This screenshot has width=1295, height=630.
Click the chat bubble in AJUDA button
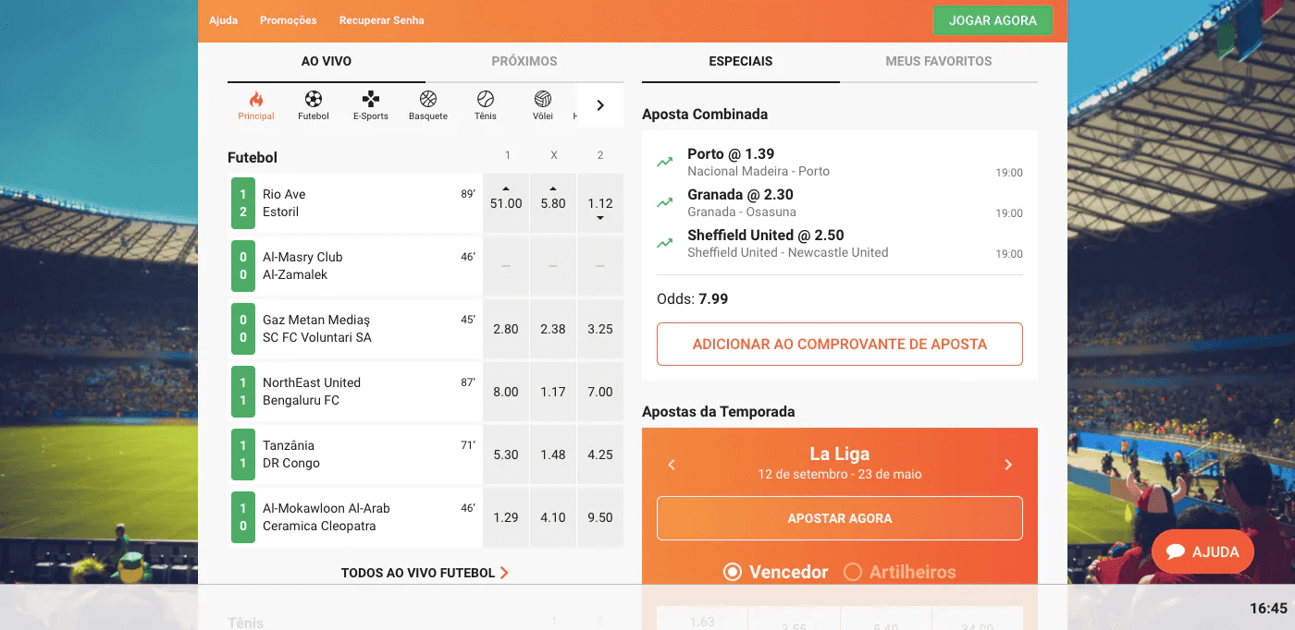(1176, 551)
